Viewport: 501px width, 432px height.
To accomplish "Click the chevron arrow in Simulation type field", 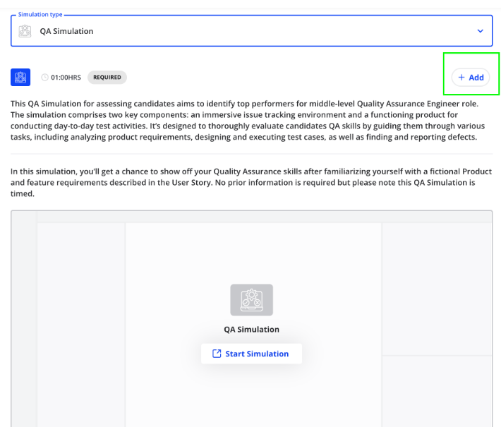I will click(480, 31).
